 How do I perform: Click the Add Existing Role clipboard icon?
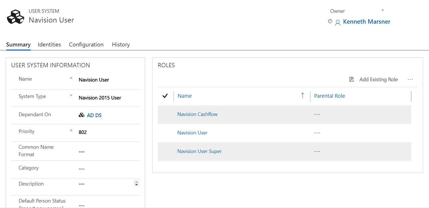pyautogui.click(x=351, y=79)
